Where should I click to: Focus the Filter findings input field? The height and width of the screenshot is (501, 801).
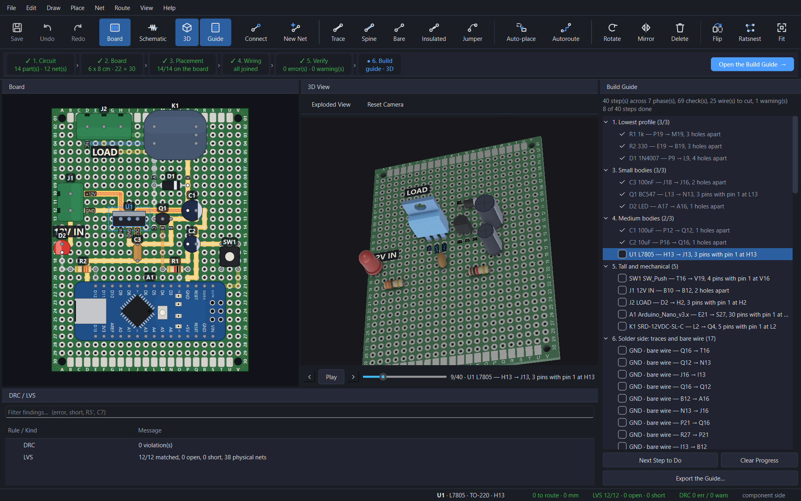[300, 412]
